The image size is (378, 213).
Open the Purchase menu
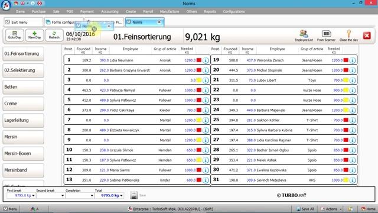pyautogui.click(x=38, y=12)
